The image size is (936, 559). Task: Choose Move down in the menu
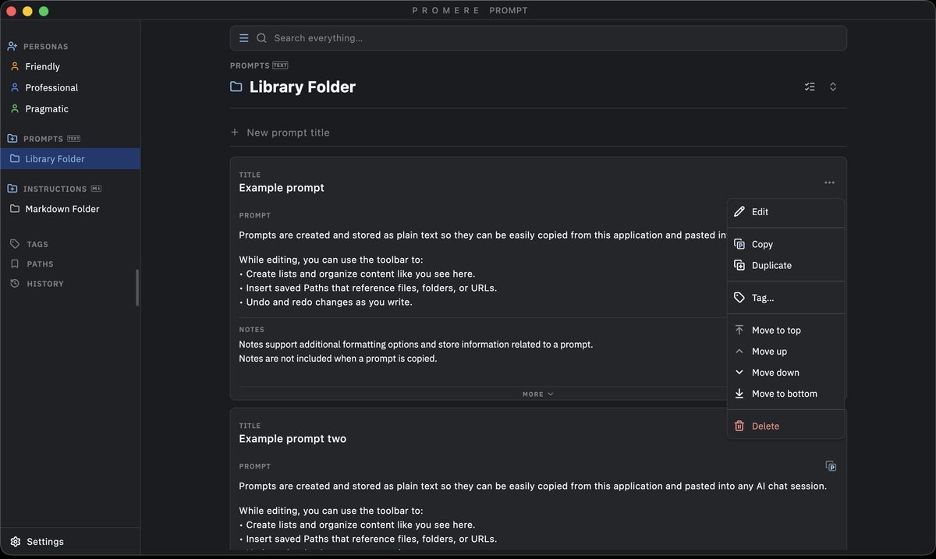point(786,373)
